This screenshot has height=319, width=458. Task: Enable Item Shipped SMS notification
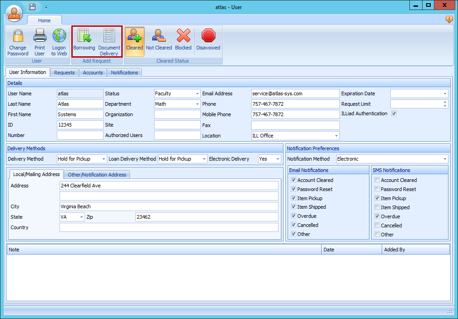378,207
